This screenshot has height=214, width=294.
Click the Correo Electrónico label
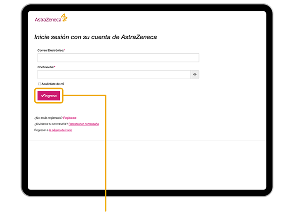51,51
